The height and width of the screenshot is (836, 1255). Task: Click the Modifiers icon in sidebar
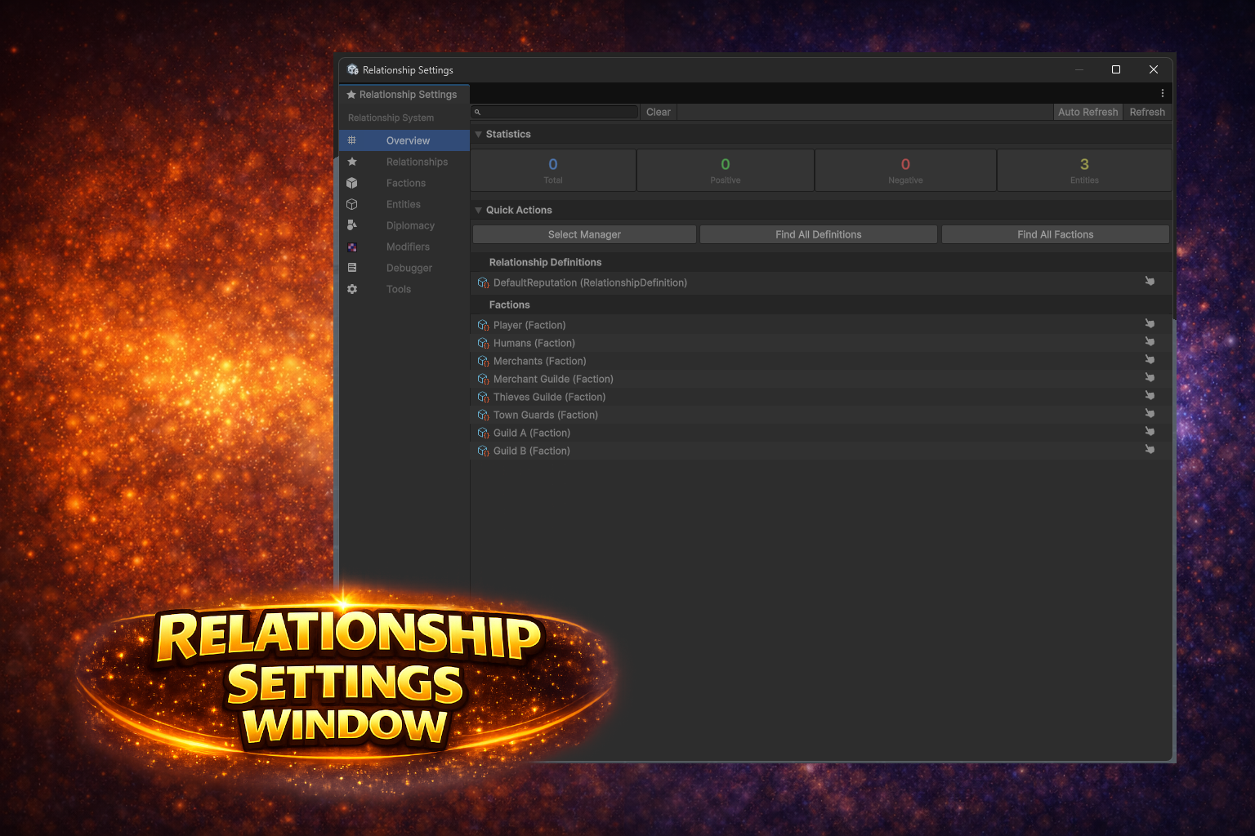(352, 247)
